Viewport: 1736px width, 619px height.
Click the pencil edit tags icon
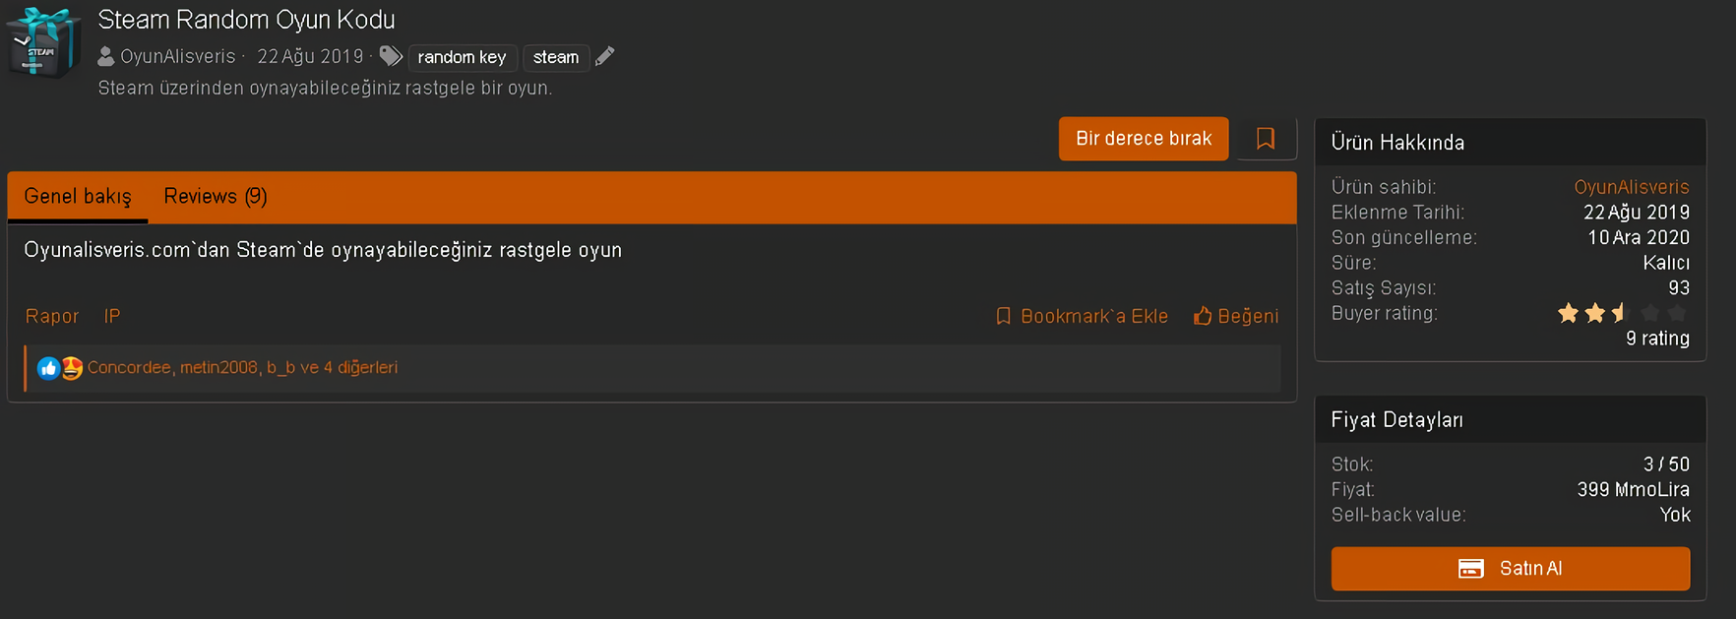point(605,56)
